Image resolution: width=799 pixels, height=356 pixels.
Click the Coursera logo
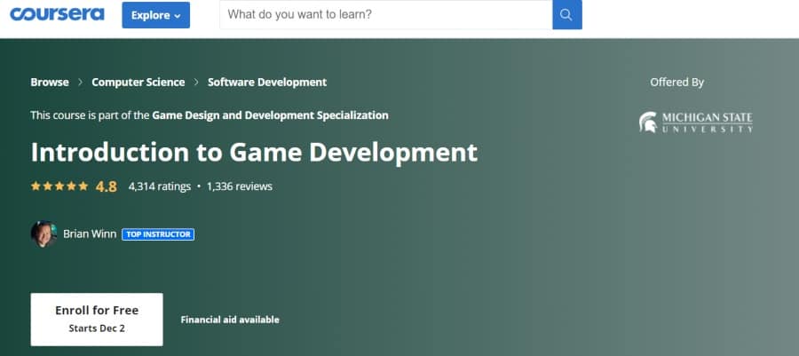tap(57, 14)
